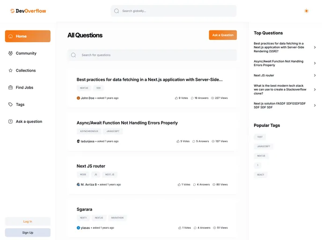Click the Collections star icon
Screen dimensions: 322x240
10,70
